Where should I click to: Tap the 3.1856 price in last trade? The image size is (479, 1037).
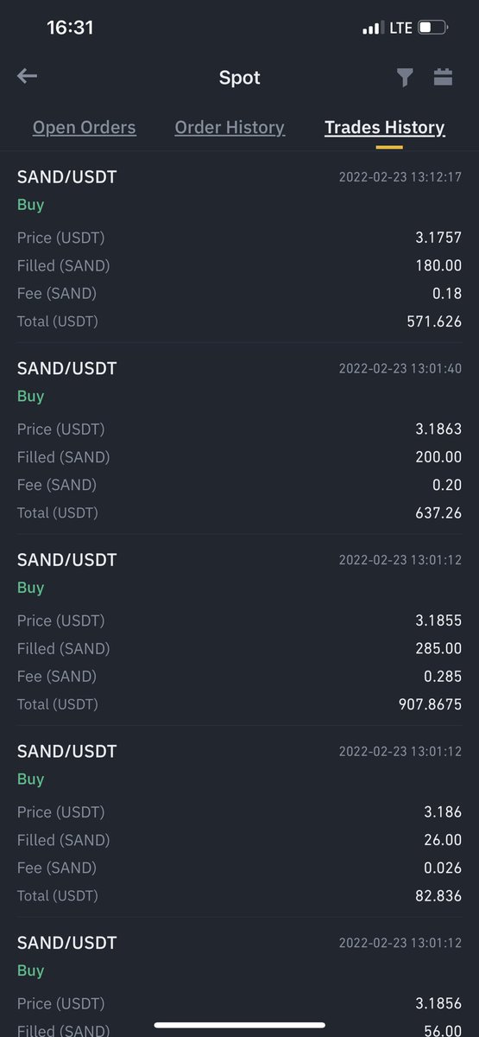pyautogui.click(x=438, y=1003)
